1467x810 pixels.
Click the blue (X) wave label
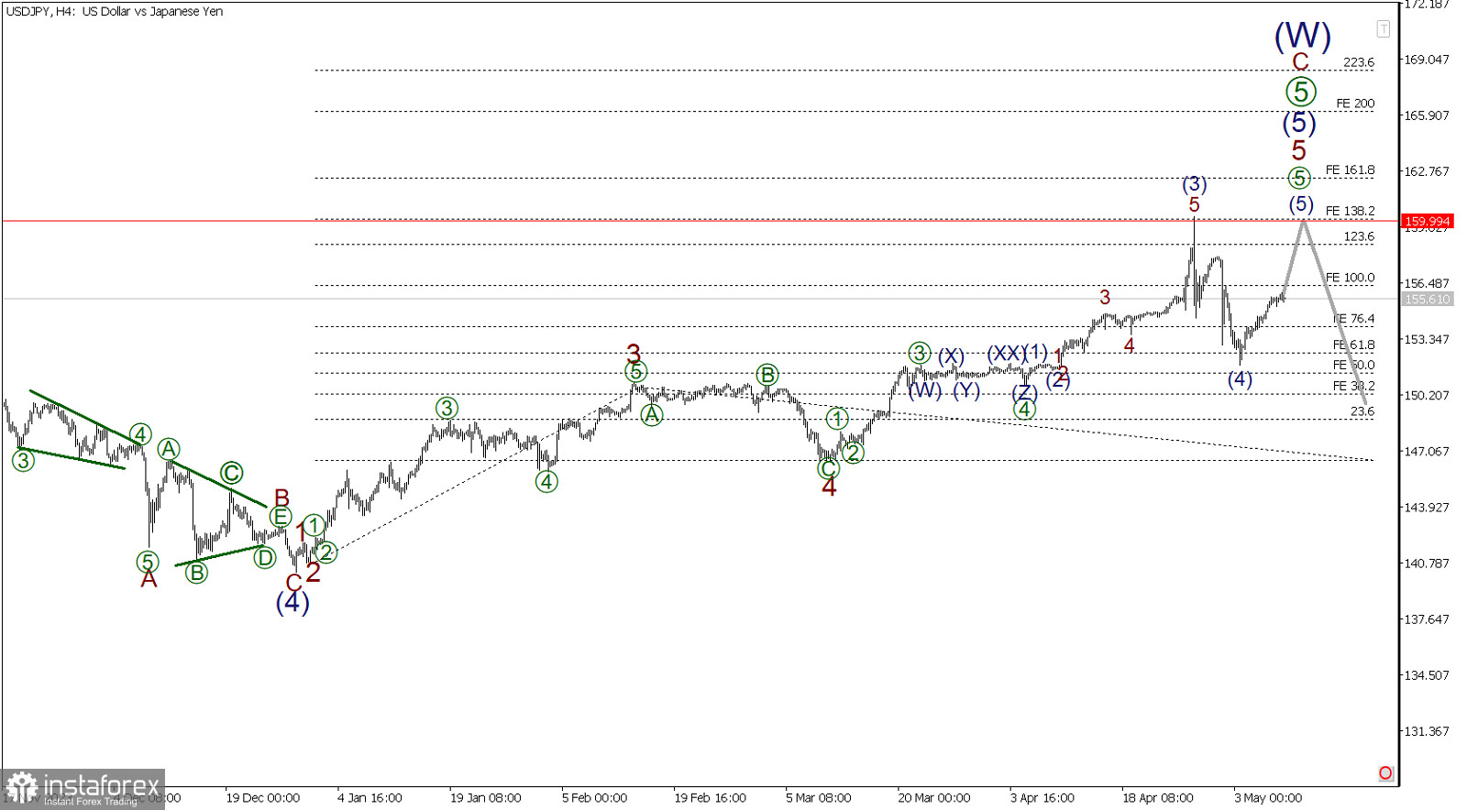tap(951, 356)
